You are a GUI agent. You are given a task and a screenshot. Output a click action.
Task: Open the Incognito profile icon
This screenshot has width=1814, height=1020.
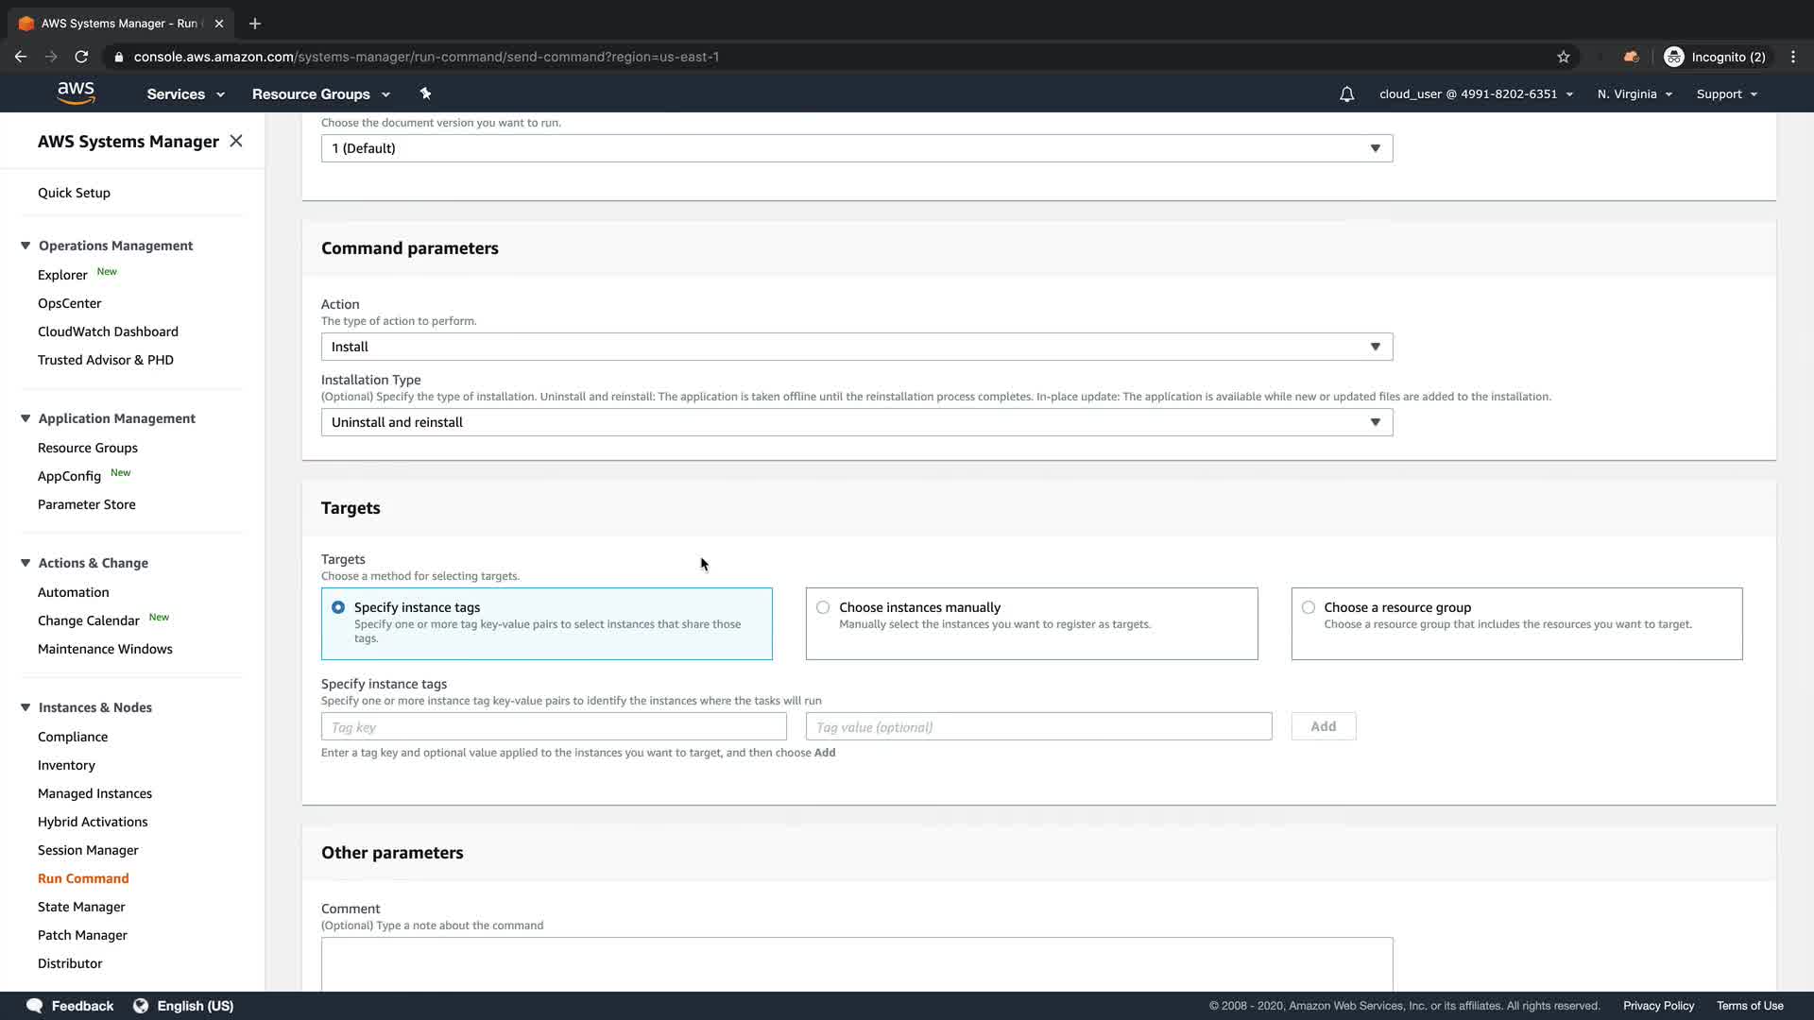[x=1674, y=57]
